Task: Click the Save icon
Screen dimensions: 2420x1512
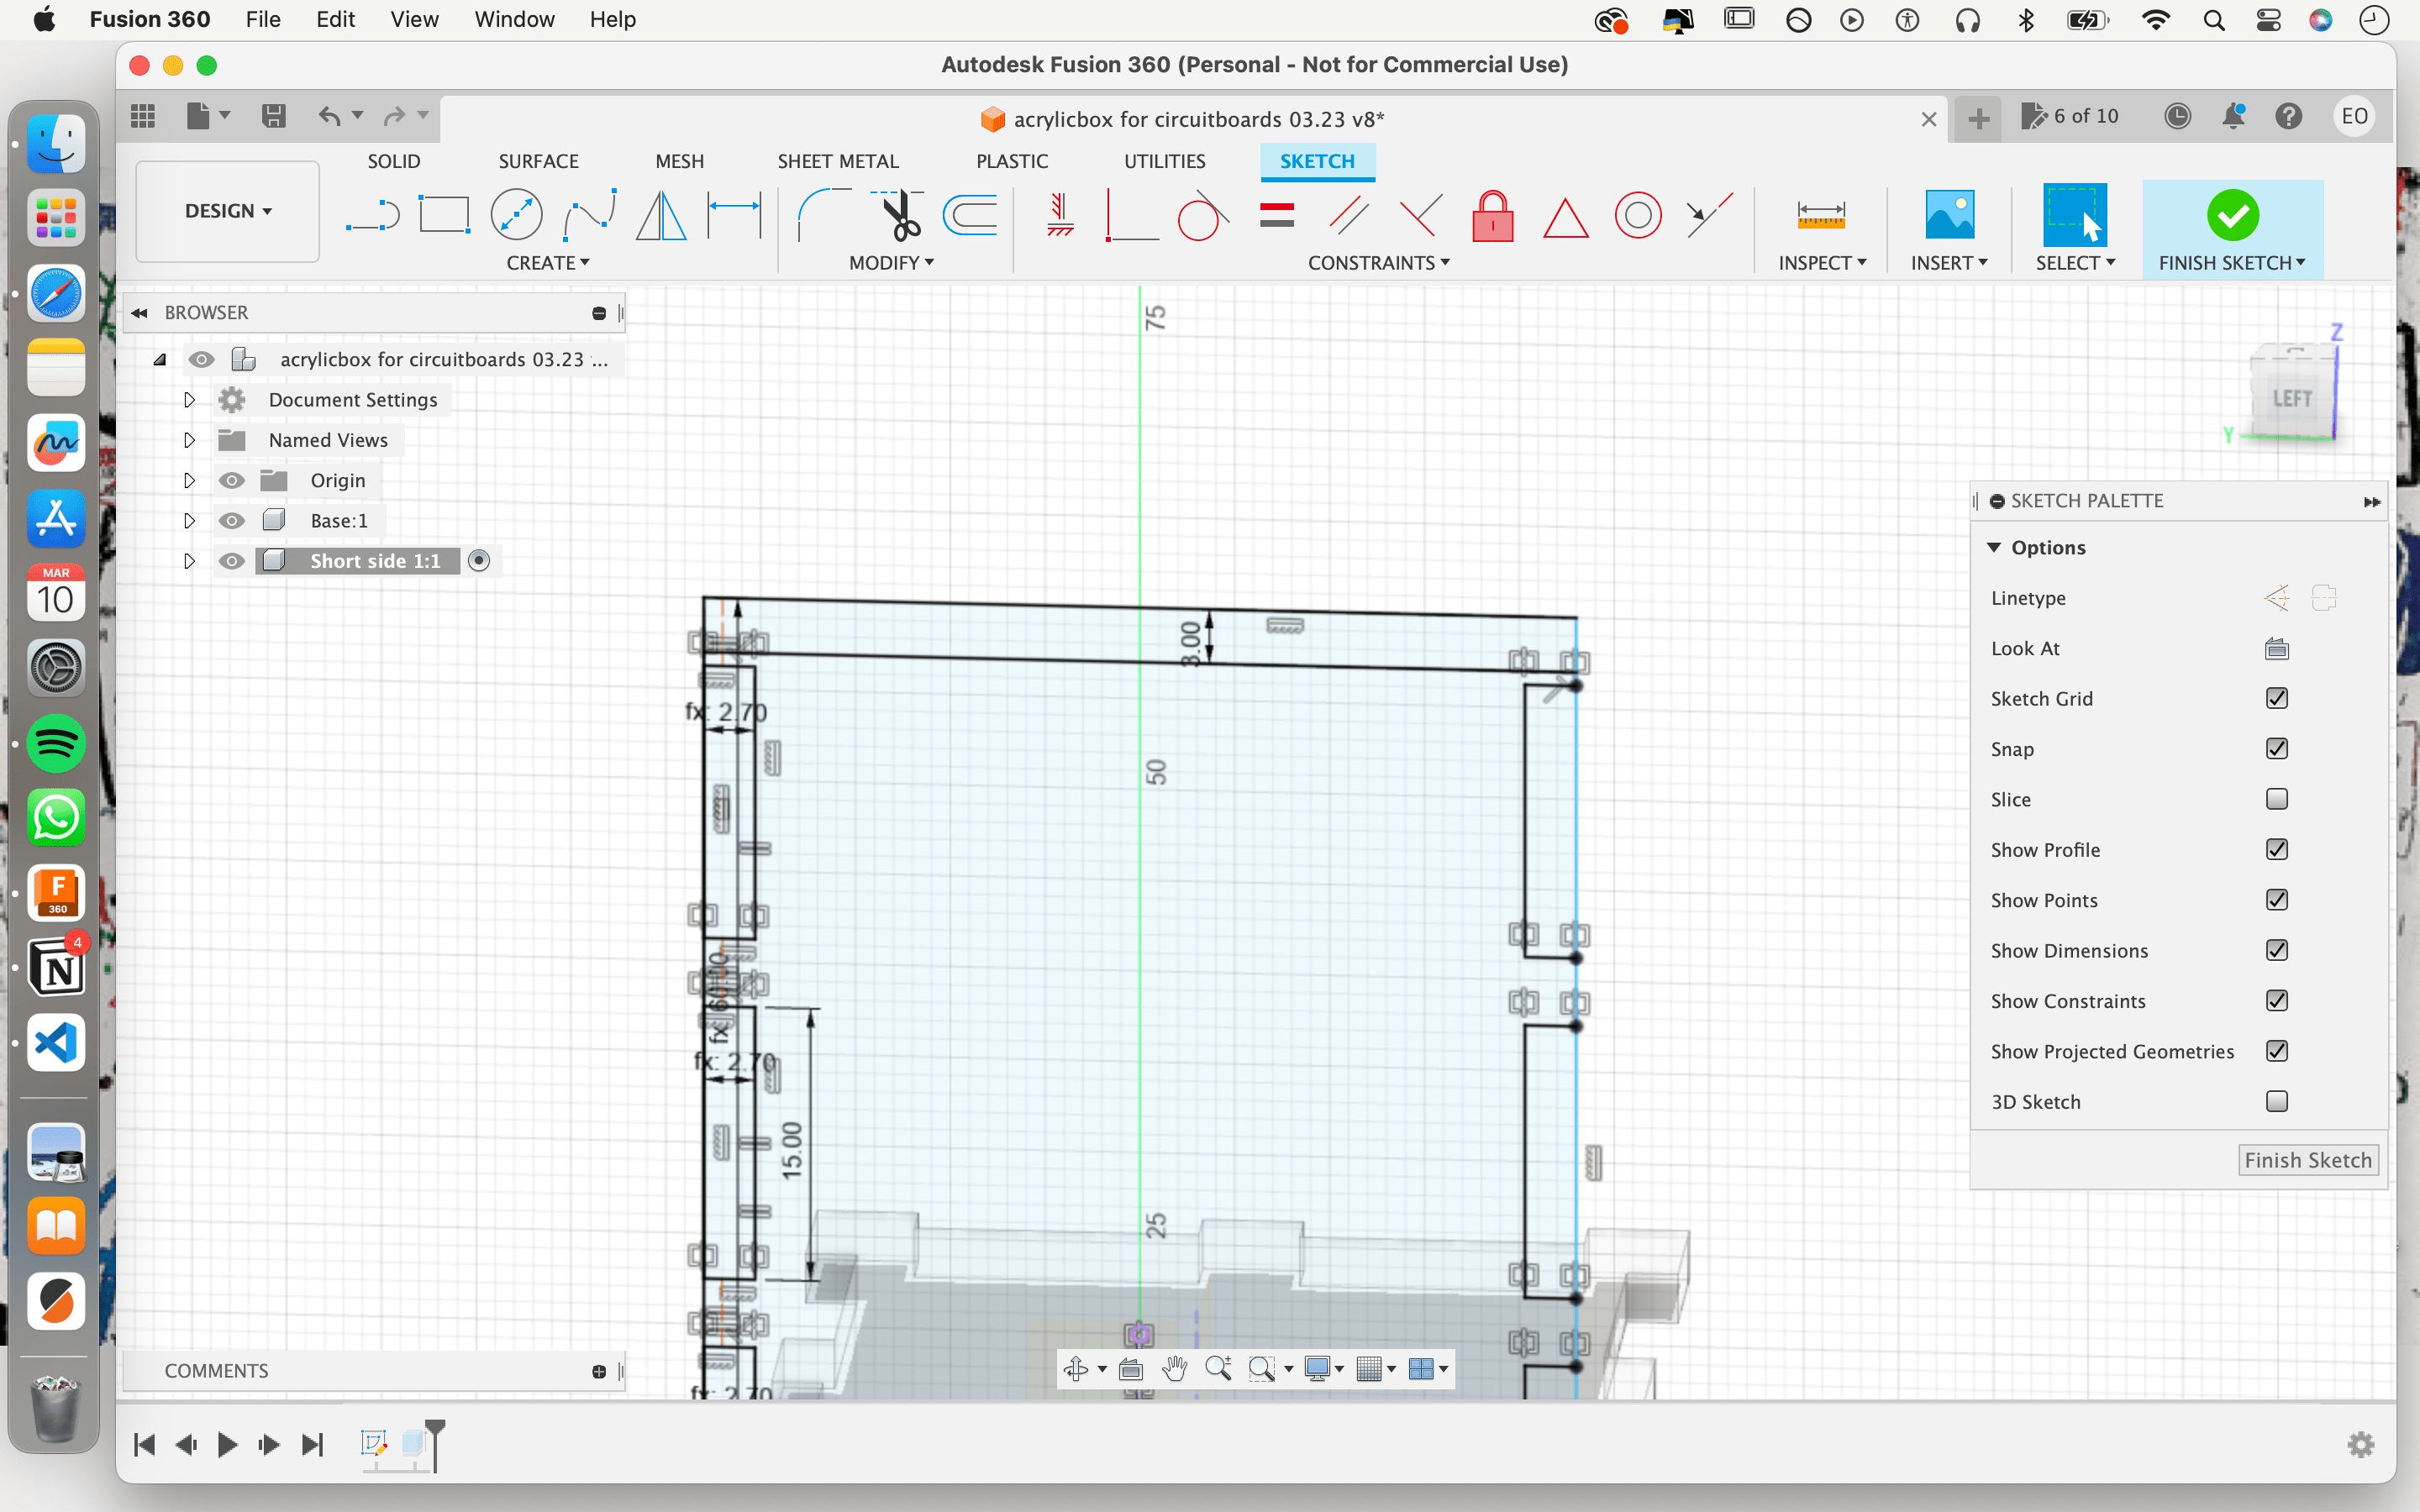Action: click(273, 116)
